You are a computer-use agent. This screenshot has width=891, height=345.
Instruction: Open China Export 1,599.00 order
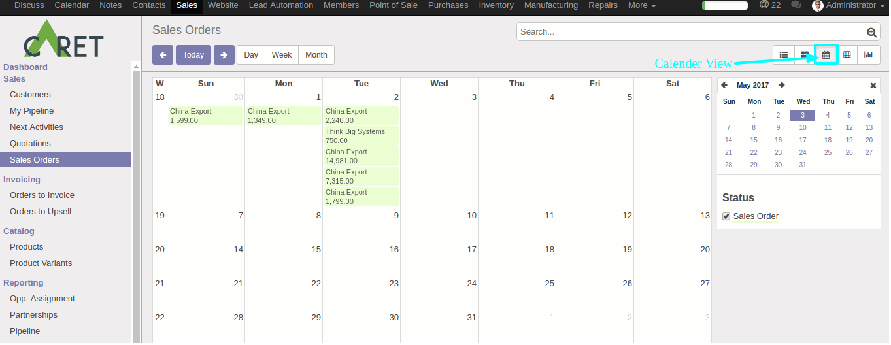(205, 116)
